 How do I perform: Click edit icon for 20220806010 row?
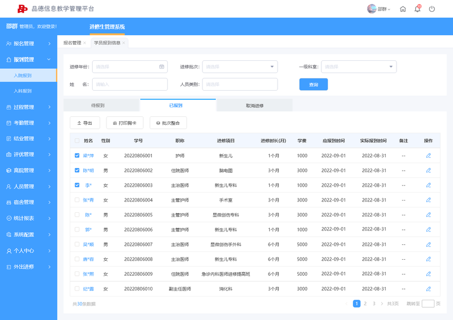tap(428, 289)
